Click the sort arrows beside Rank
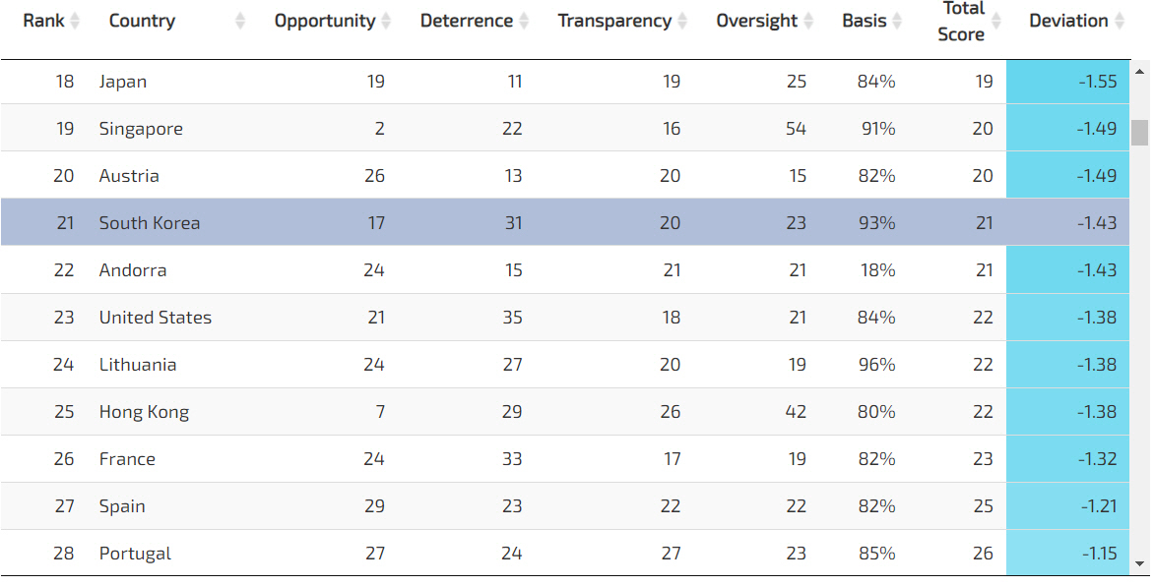 [x=76, y=21]
